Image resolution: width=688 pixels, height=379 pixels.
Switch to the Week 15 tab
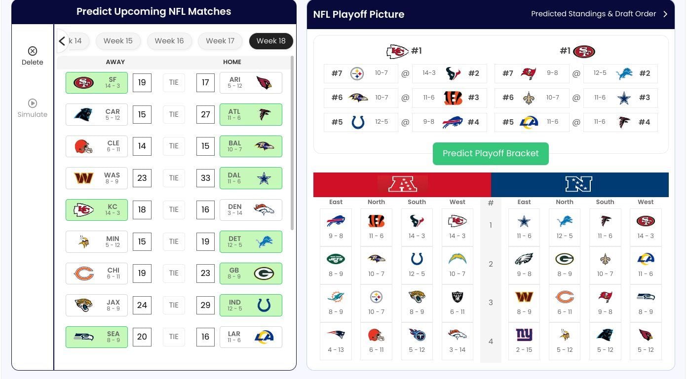(118, 41)
